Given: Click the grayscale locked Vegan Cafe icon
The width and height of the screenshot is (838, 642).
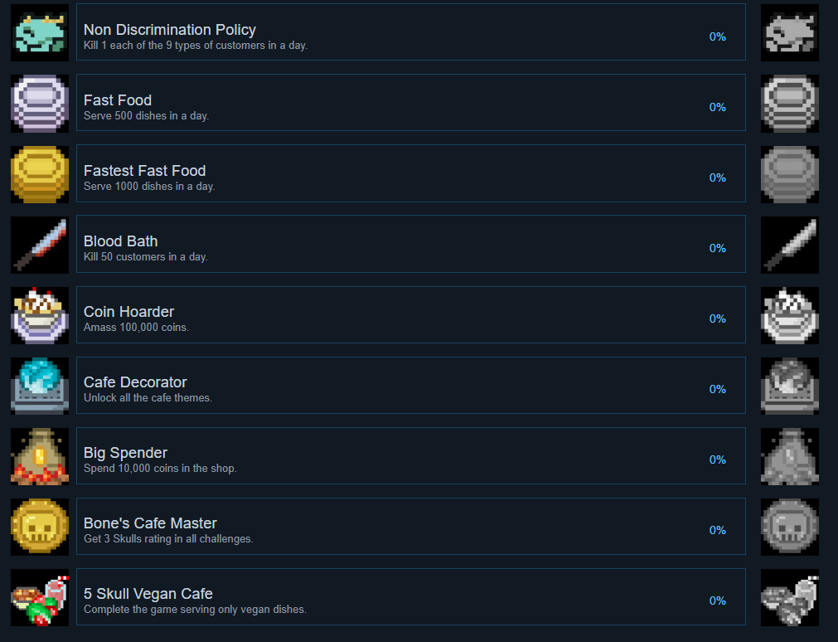Looking at the screenshot, I should pos(789,597).
